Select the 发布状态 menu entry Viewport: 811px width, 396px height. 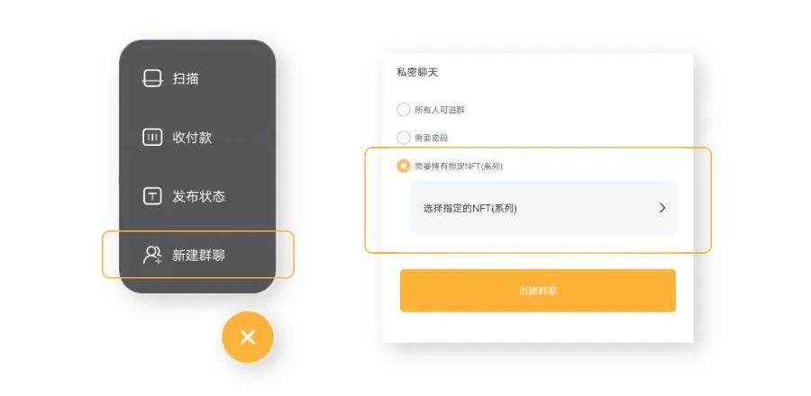[197, 196]
